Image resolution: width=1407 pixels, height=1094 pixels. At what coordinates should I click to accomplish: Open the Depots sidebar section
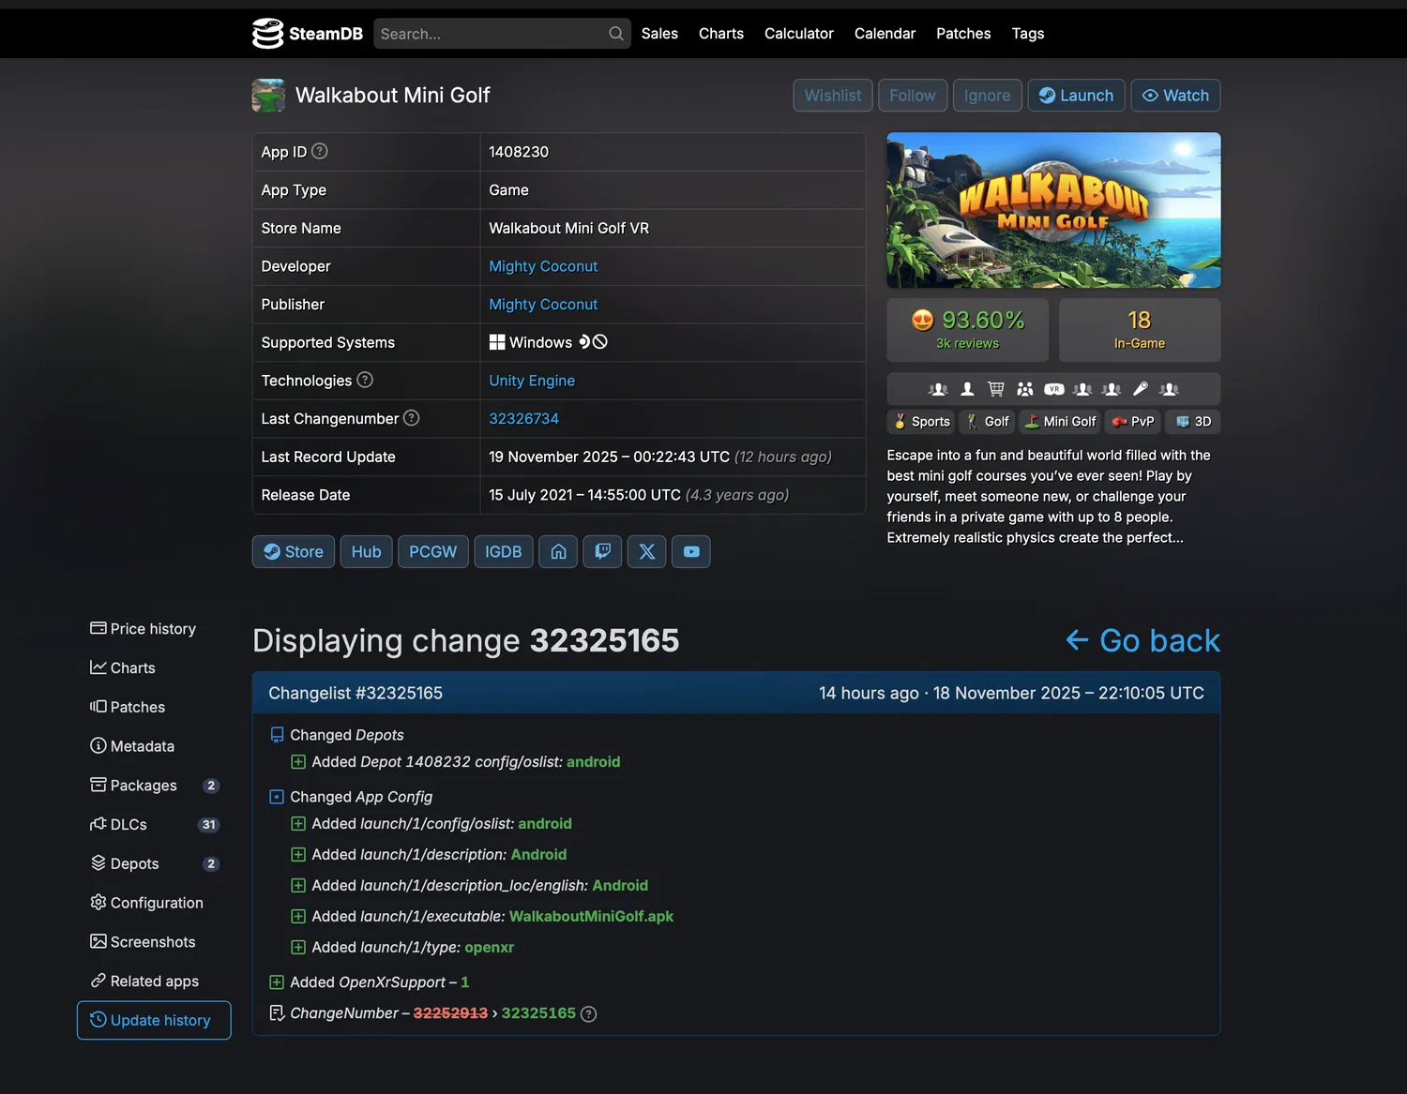click(154, 863)
